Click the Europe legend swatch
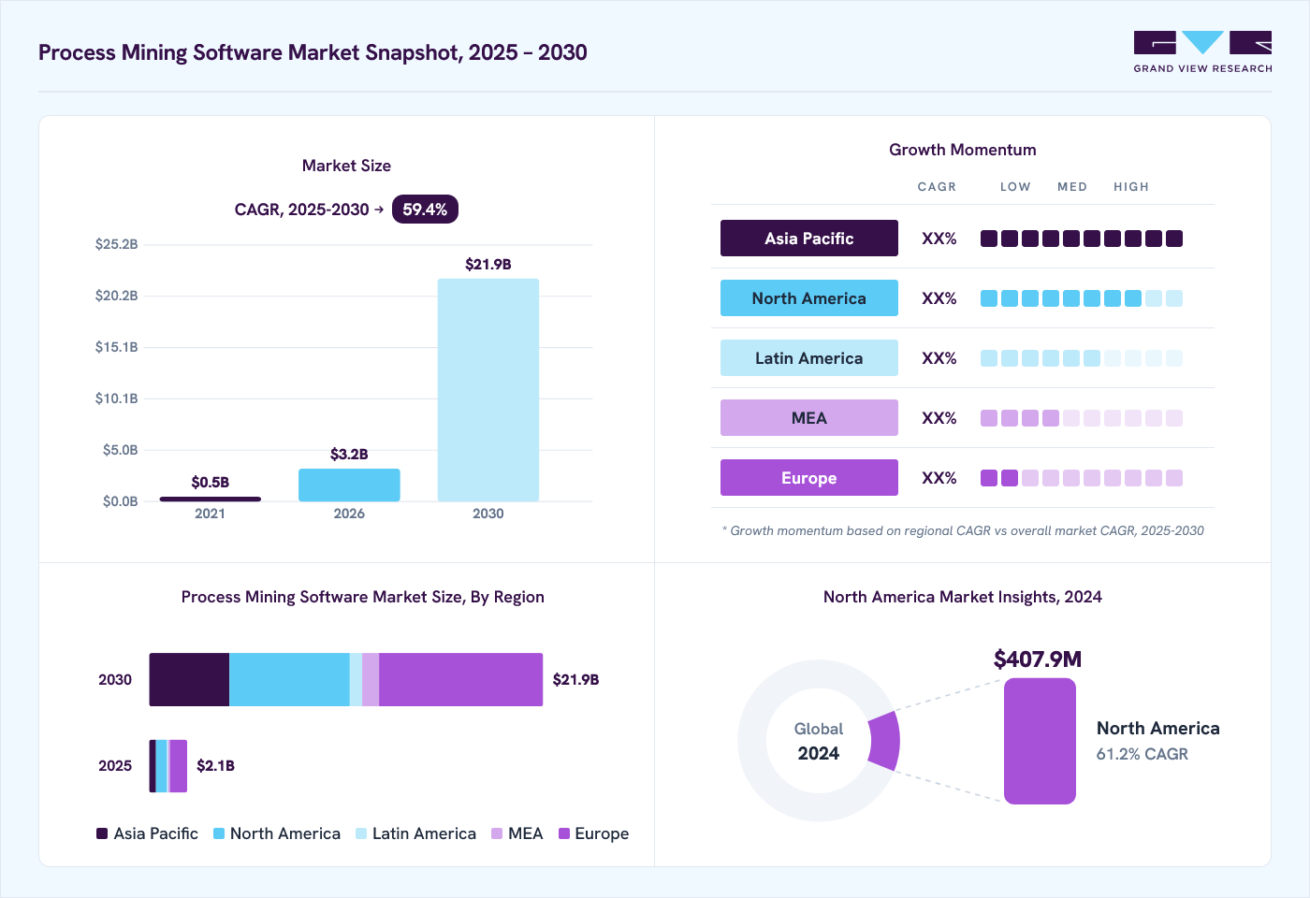1310x898 pixels. click(564, 833)
